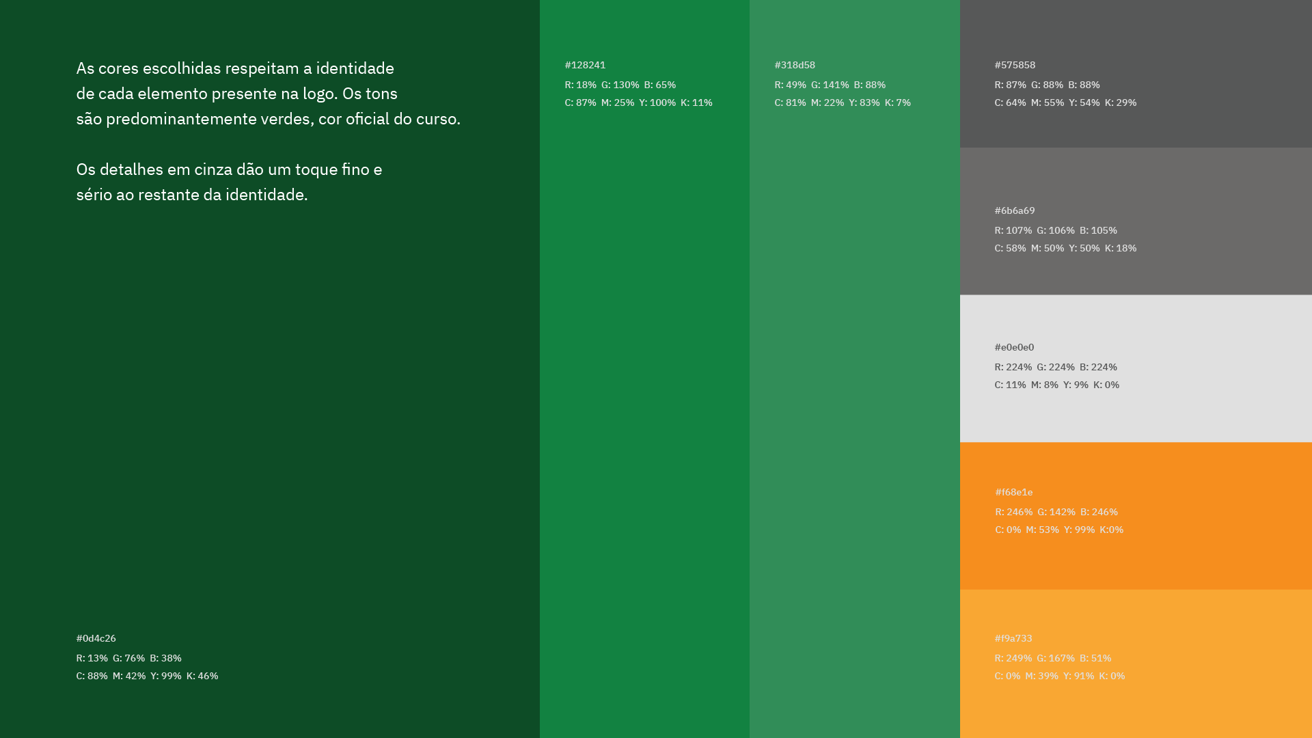Select CMYK line 'C: 0% M: 53% Y: 99% K:0%'
Screen dimensions: 1312x738
[1060, 530]
